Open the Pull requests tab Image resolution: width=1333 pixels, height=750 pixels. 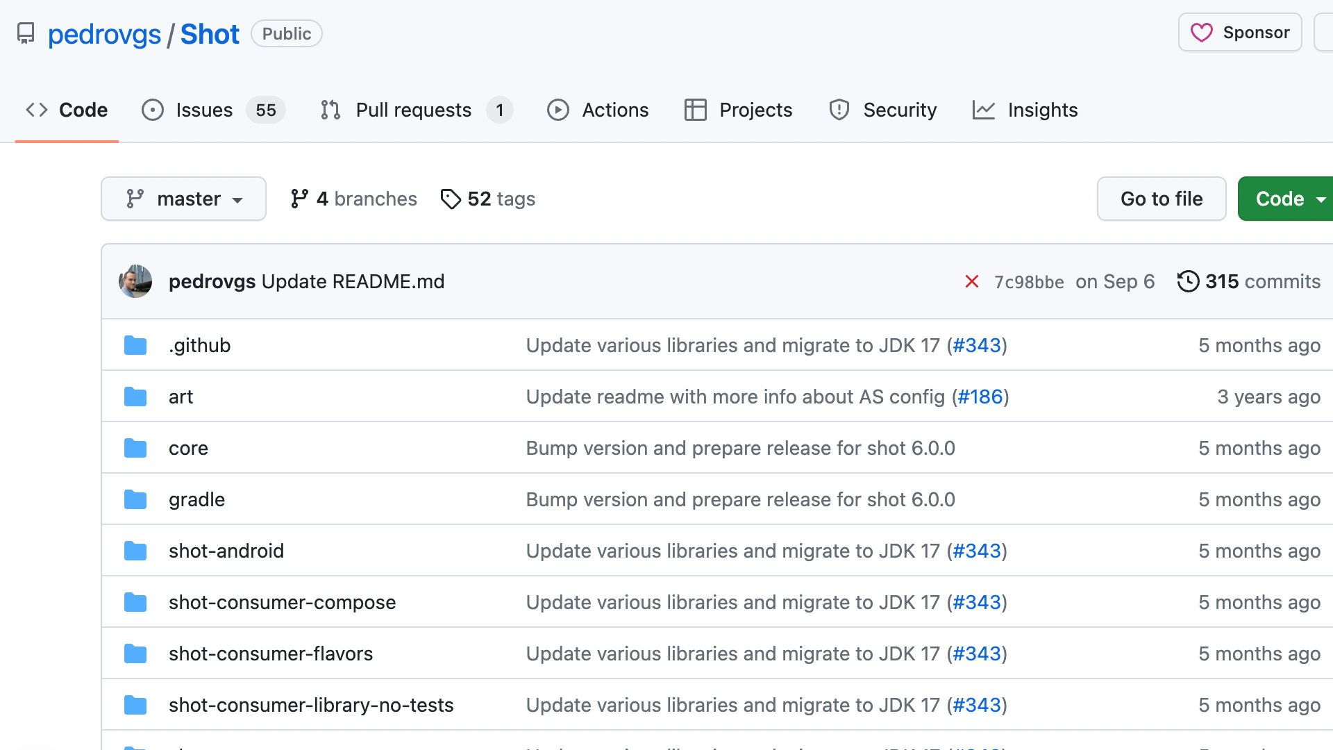point(413,110)
